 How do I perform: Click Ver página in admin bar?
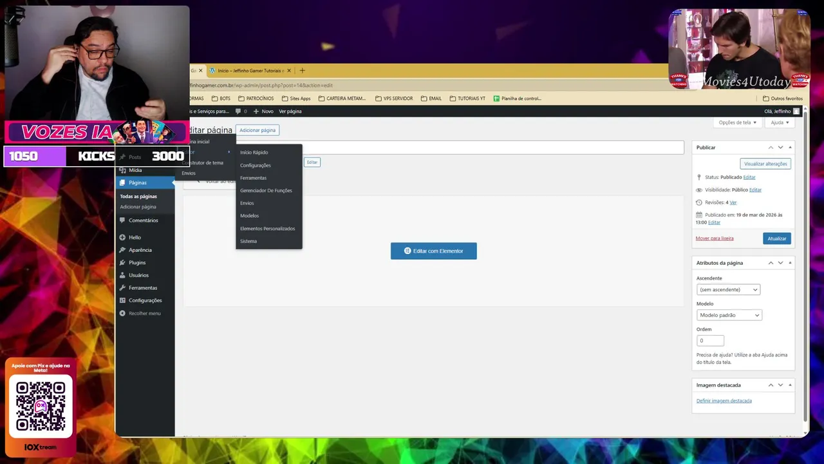[290, 111]
